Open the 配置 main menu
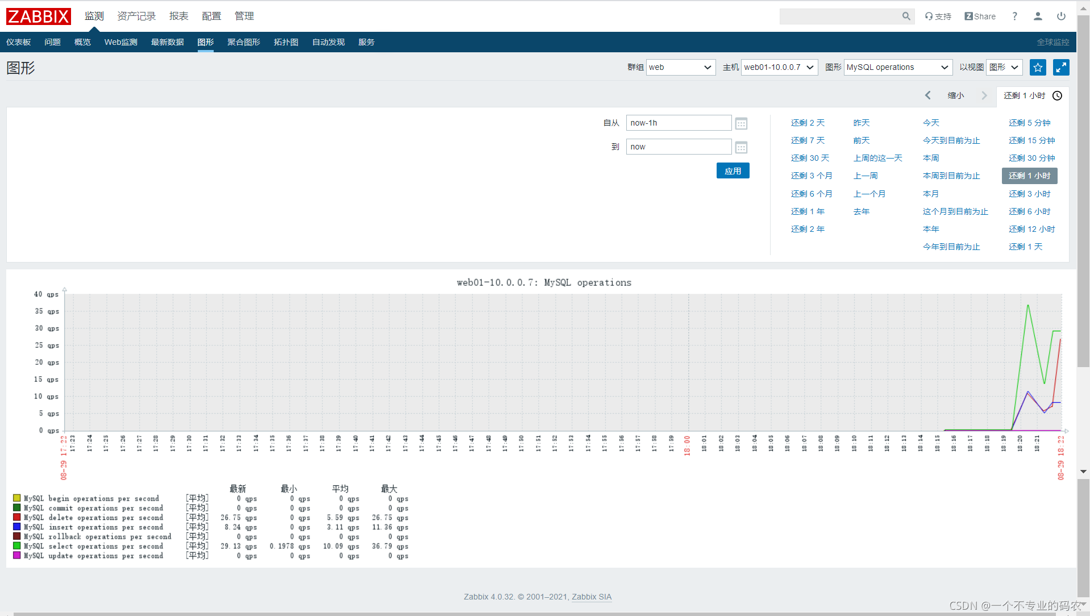The image size is (1090, 616). point(211,16)
